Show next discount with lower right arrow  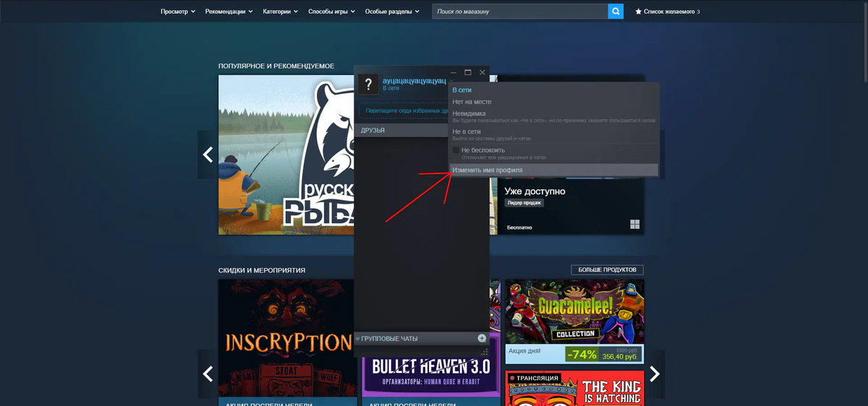[x=655, y=373]
